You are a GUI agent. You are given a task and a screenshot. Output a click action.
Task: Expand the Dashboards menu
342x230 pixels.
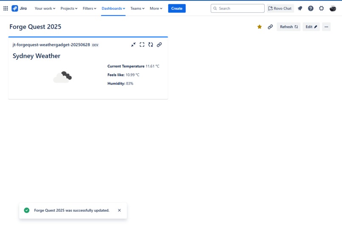(113, 9)
